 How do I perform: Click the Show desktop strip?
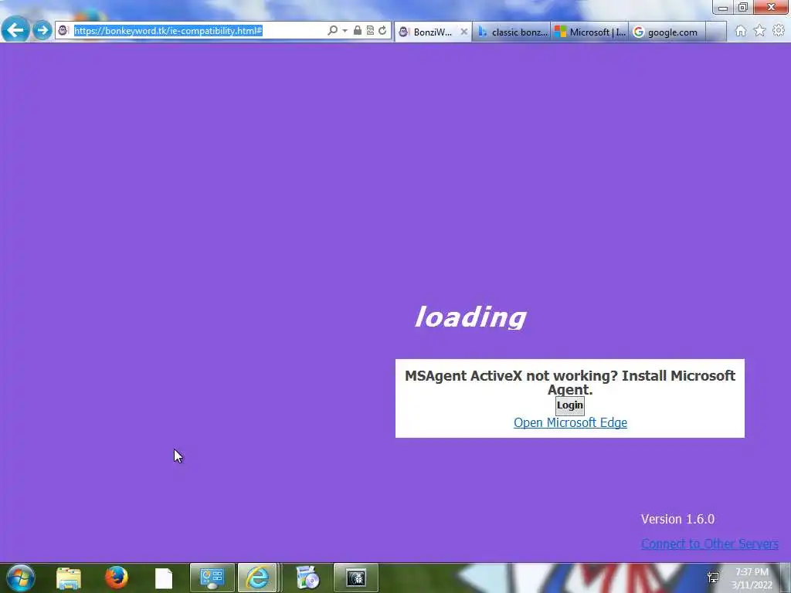(x=786, y=578)
